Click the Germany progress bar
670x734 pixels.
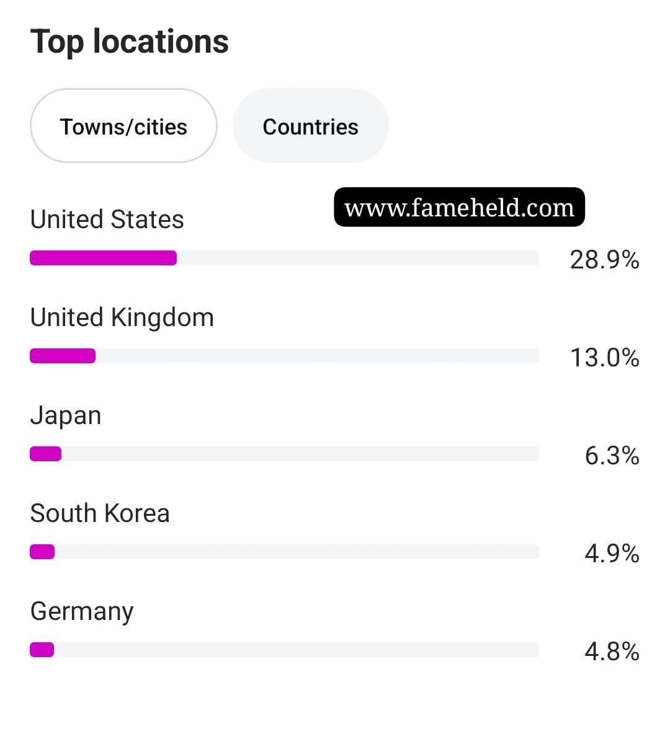coord(284,650)
